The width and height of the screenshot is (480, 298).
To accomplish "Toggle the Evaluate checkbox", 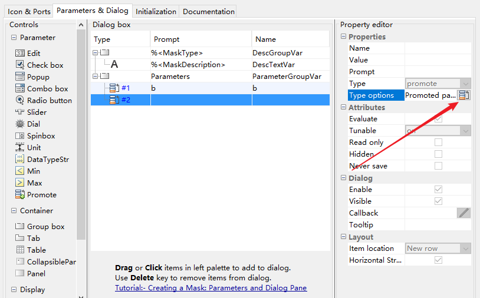I will tap(438, 118).
